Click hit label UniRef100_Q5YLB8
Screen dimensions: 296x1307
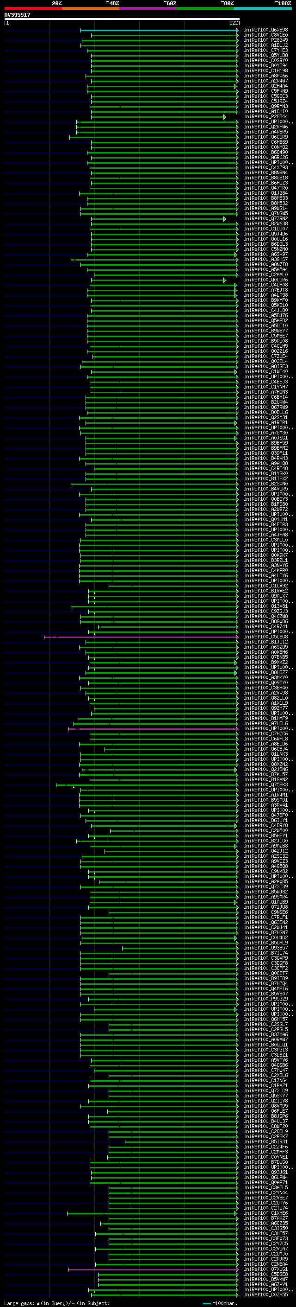[x=265, y=55]
